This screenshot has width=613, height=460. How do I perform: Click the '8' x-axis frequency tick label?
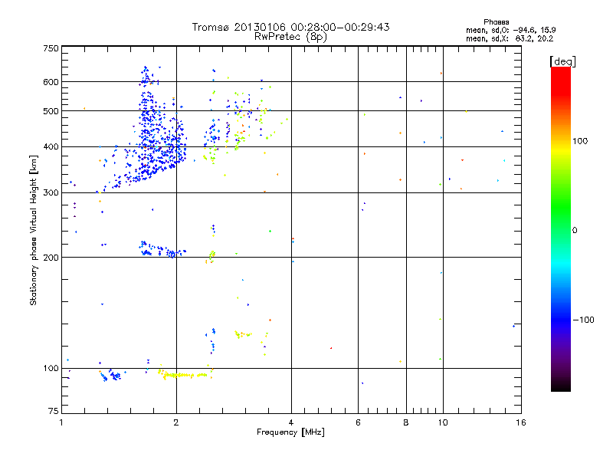(406, 422)
